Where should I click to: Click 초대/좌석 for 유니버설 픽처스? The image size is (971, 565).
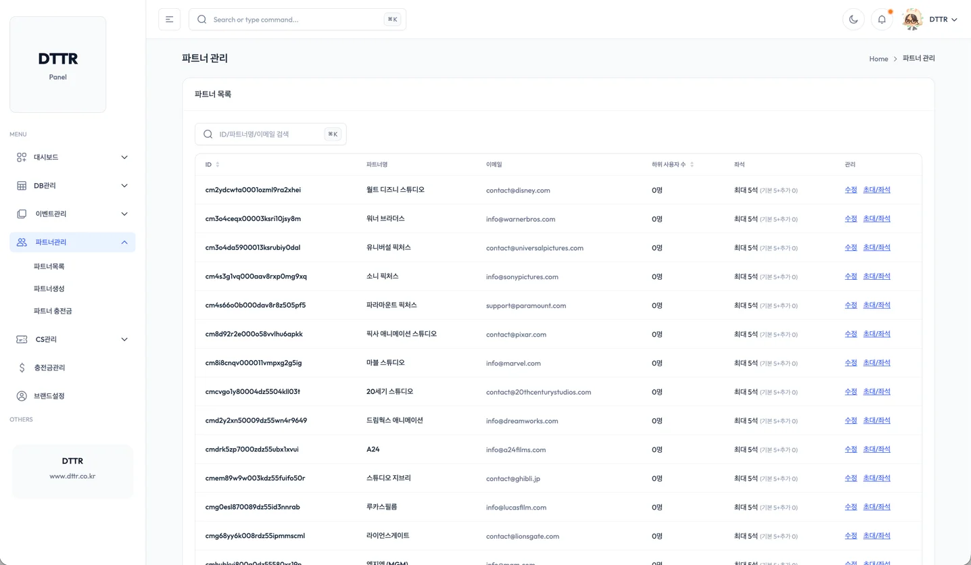[x=876, y=247]
